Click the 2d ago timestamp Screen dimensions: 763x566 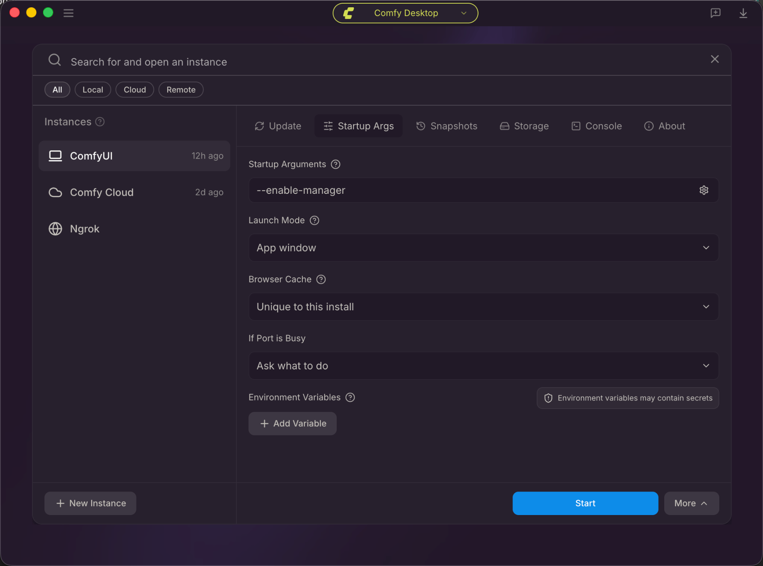coord(209,192)
